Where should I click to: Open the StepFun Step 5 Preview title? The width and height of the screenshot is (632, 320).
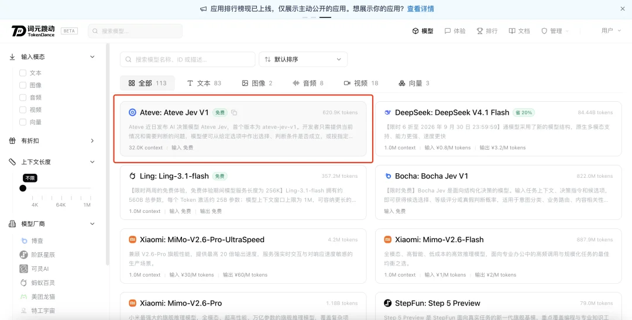click(x=438, y=303)
